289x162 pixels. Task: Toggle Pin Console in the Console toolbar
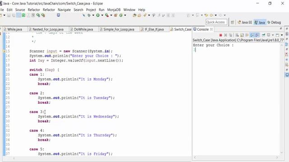point(263,35)
